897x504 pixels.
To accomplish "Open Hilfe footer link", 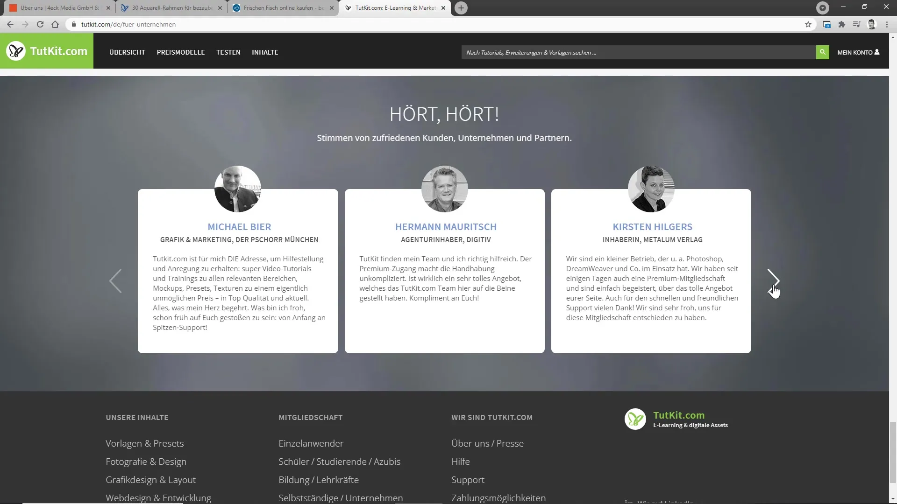I will pos(461,462).
